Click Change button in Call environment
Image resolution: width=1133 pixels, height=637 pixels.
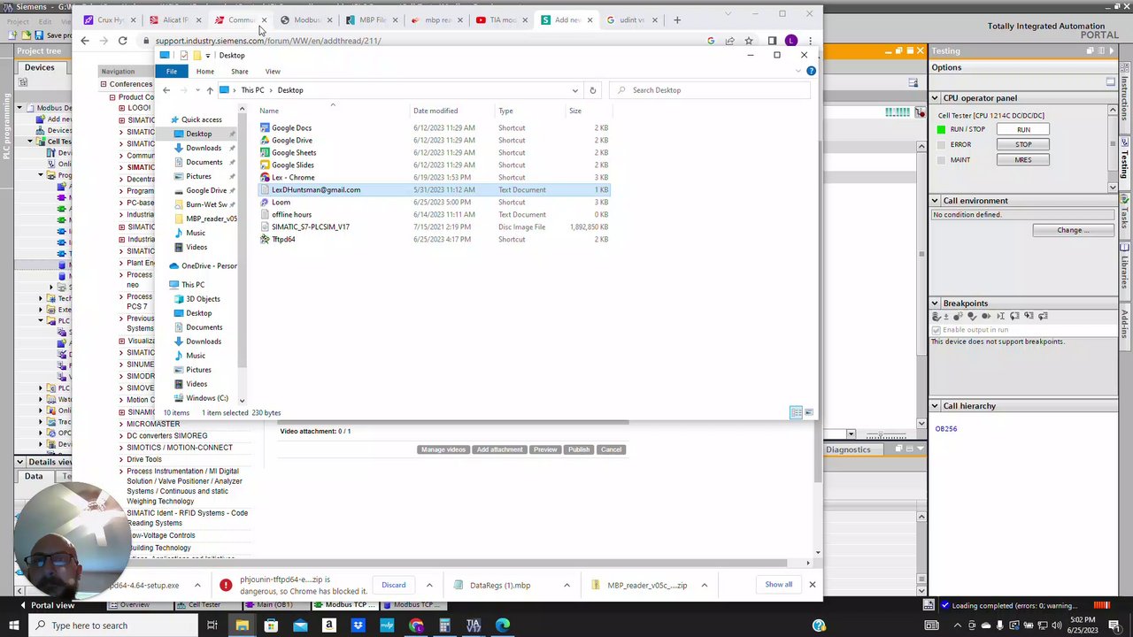[1073, 230]
